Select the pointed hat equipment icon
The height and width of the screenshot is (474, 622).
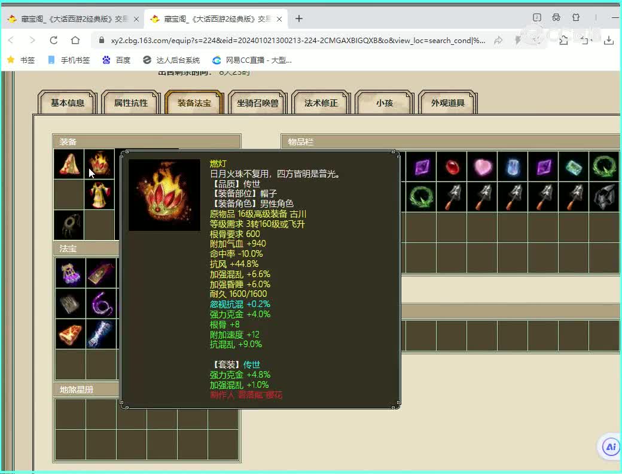pos(69,164)
